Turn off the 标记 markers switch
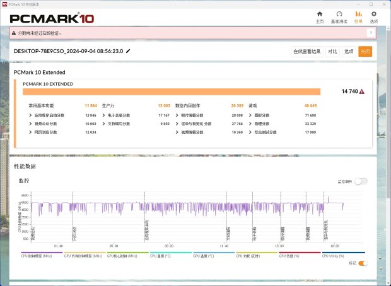 tap(363, 263)
